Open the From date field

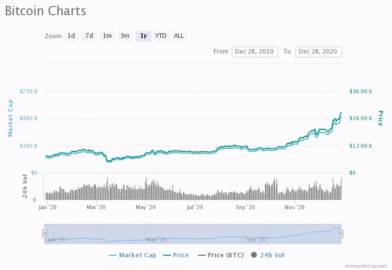click(x=254, y=52)
